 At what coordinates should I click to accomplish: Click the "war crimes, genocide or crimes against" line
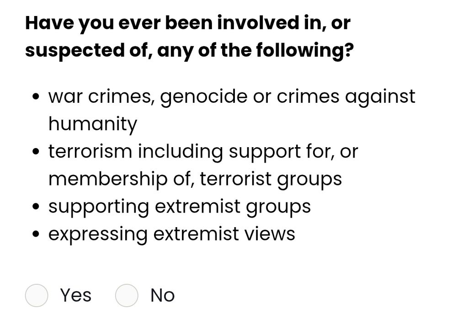[232, 96]
